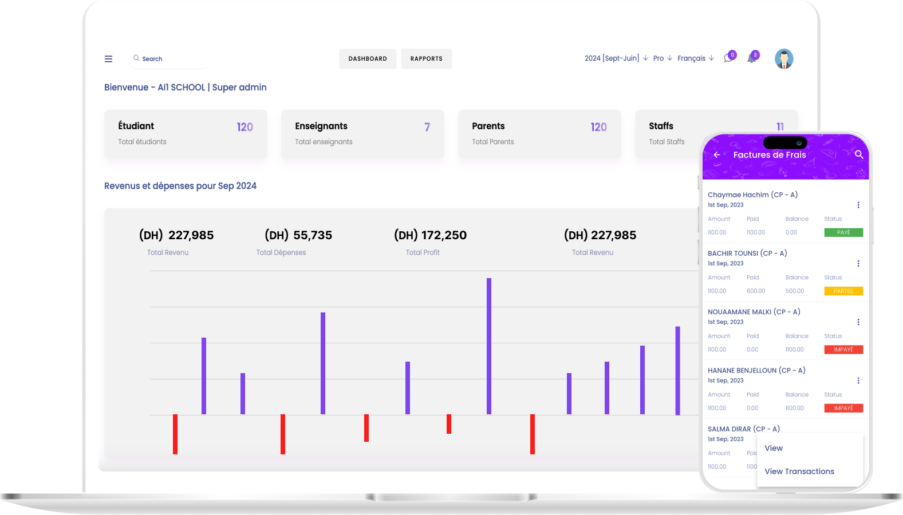The height and width of the screenshot is (515, 903).
Task: Select View in the context menu
Action: [774, 448]
